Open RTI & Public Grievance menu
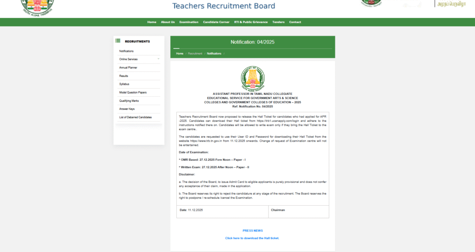475x252 pixels. [251, 22]
